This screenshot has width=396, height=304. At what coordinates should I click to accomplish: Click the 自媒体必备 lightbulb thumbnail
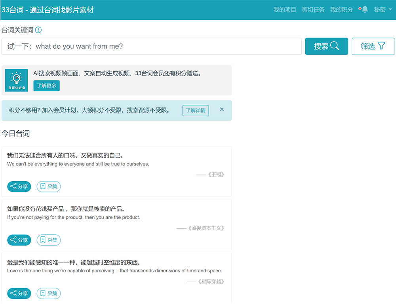pyautogui.click(x=16, y=80)
